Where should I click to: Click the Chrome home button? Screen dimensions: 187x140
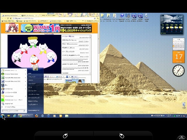[11, 18]
